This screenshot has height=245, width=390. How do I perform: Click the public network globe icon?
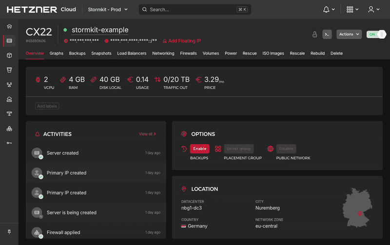271,149
